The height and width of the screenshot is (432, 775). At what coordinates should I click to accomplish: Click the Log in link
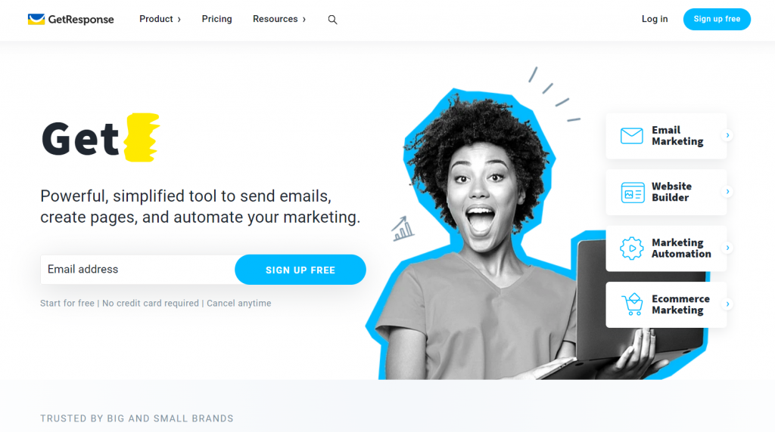point(655,19)
